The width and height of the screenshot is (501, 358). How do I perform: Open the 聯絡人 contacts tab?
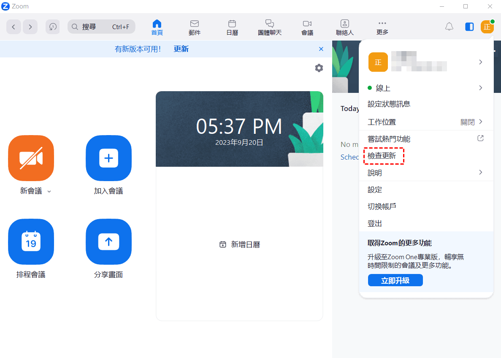(x=345, y=27)
